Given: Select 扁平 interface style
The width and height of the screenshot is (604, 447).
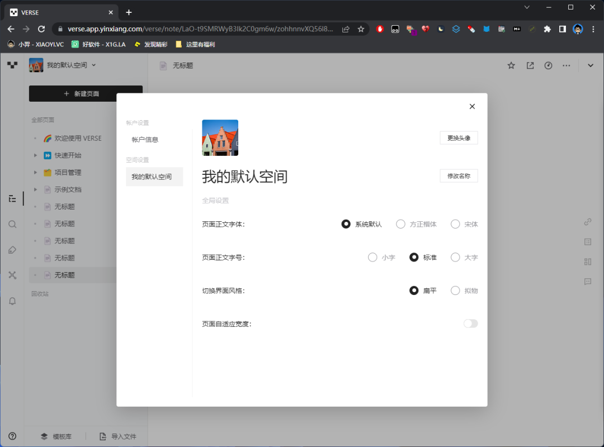Looking at the screenshot, I should tap(414, 291).
